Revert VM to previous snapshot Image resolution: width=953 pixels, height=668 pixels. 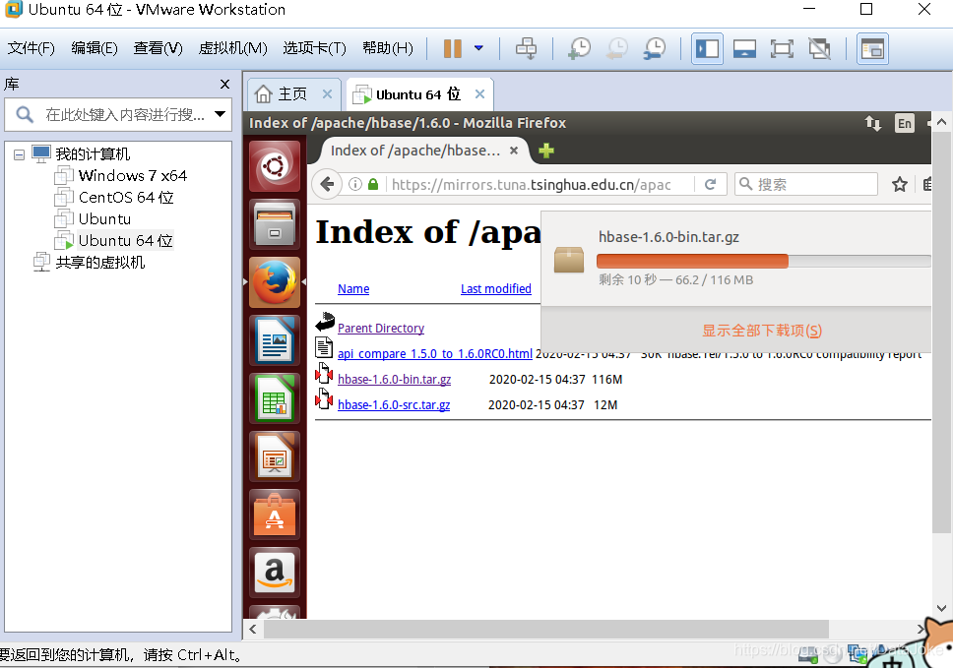(x=617, y=48)
